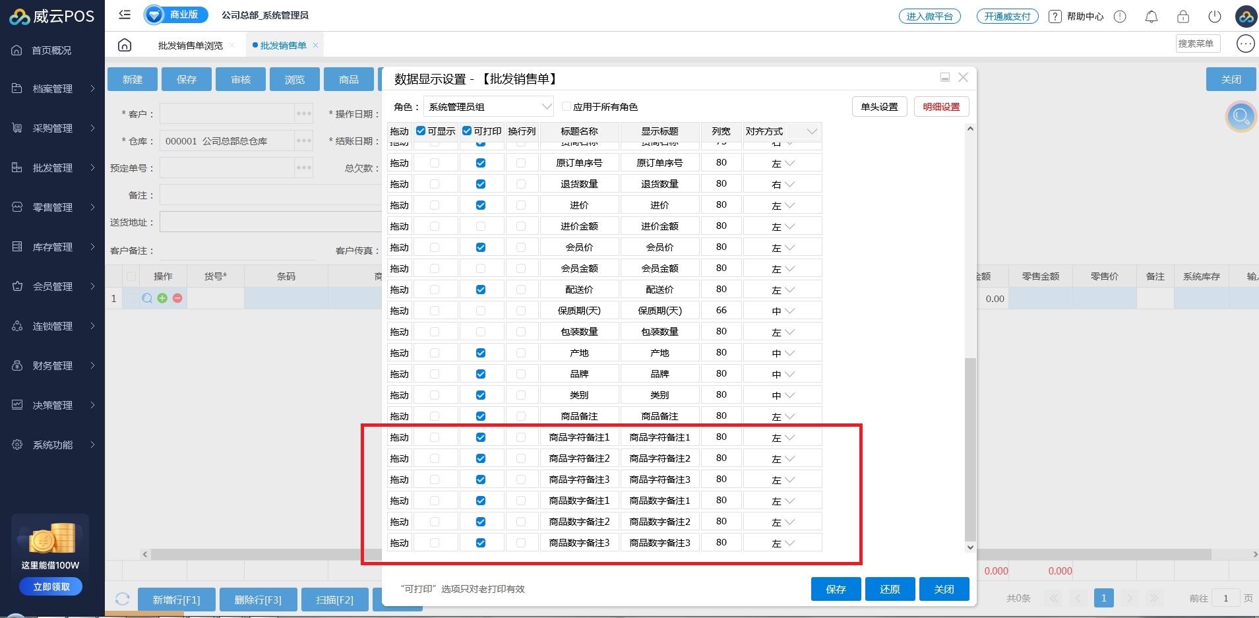This screenshot has height=618, width=1259.
Task: Switch to 单头设置 tab
Action: [879, 107]
